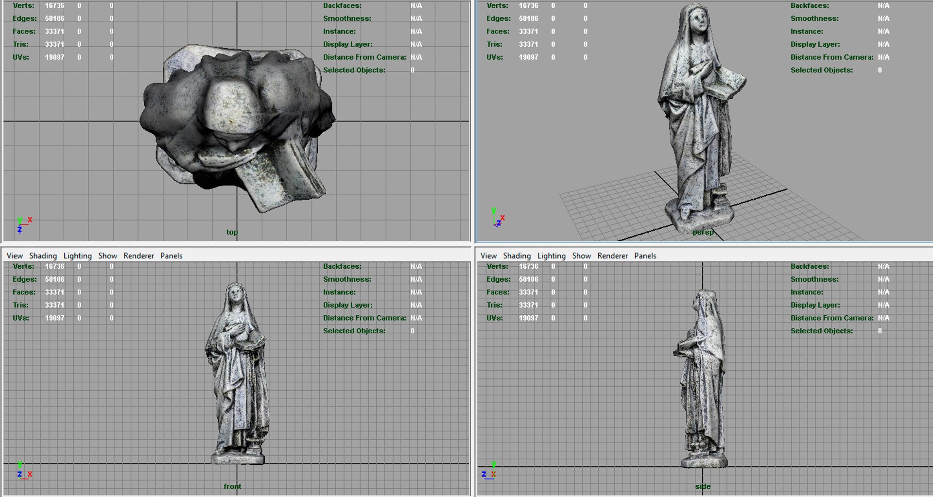Open Renderer menu in front viewport
Image resolution: width=933 pixels, height=497 pixels.
[138, 256]
